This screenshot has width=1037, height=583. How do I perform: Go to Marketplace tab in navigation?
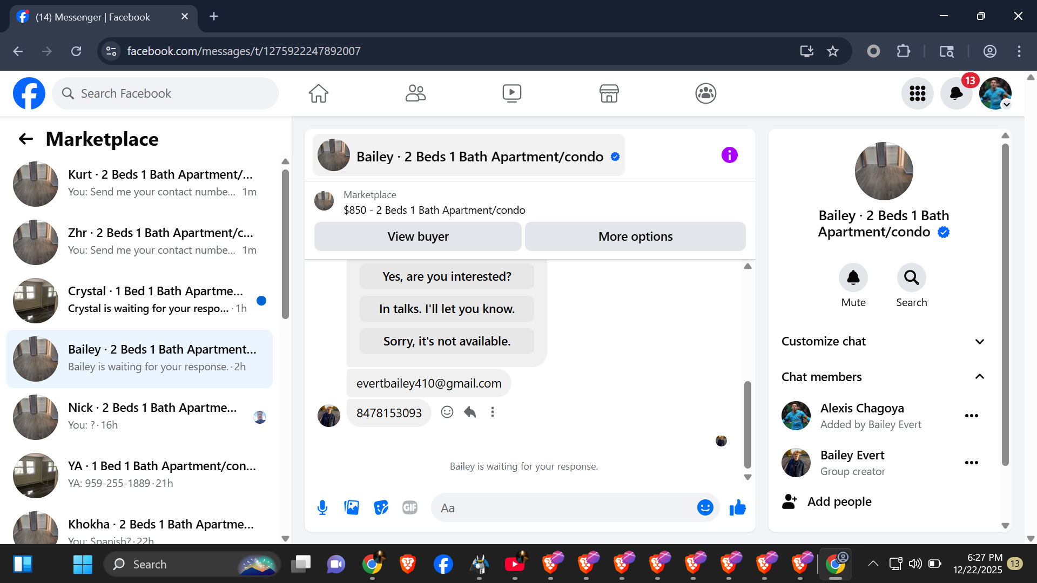[x=609, y=93]
